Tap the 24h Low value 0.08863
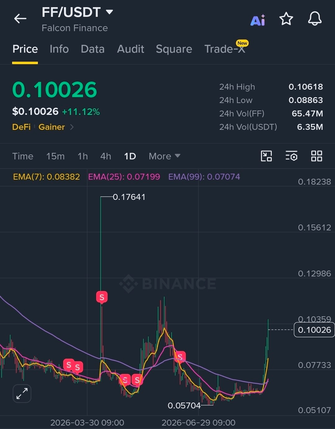Screen dimensions: 335x429 click(306, 100)
